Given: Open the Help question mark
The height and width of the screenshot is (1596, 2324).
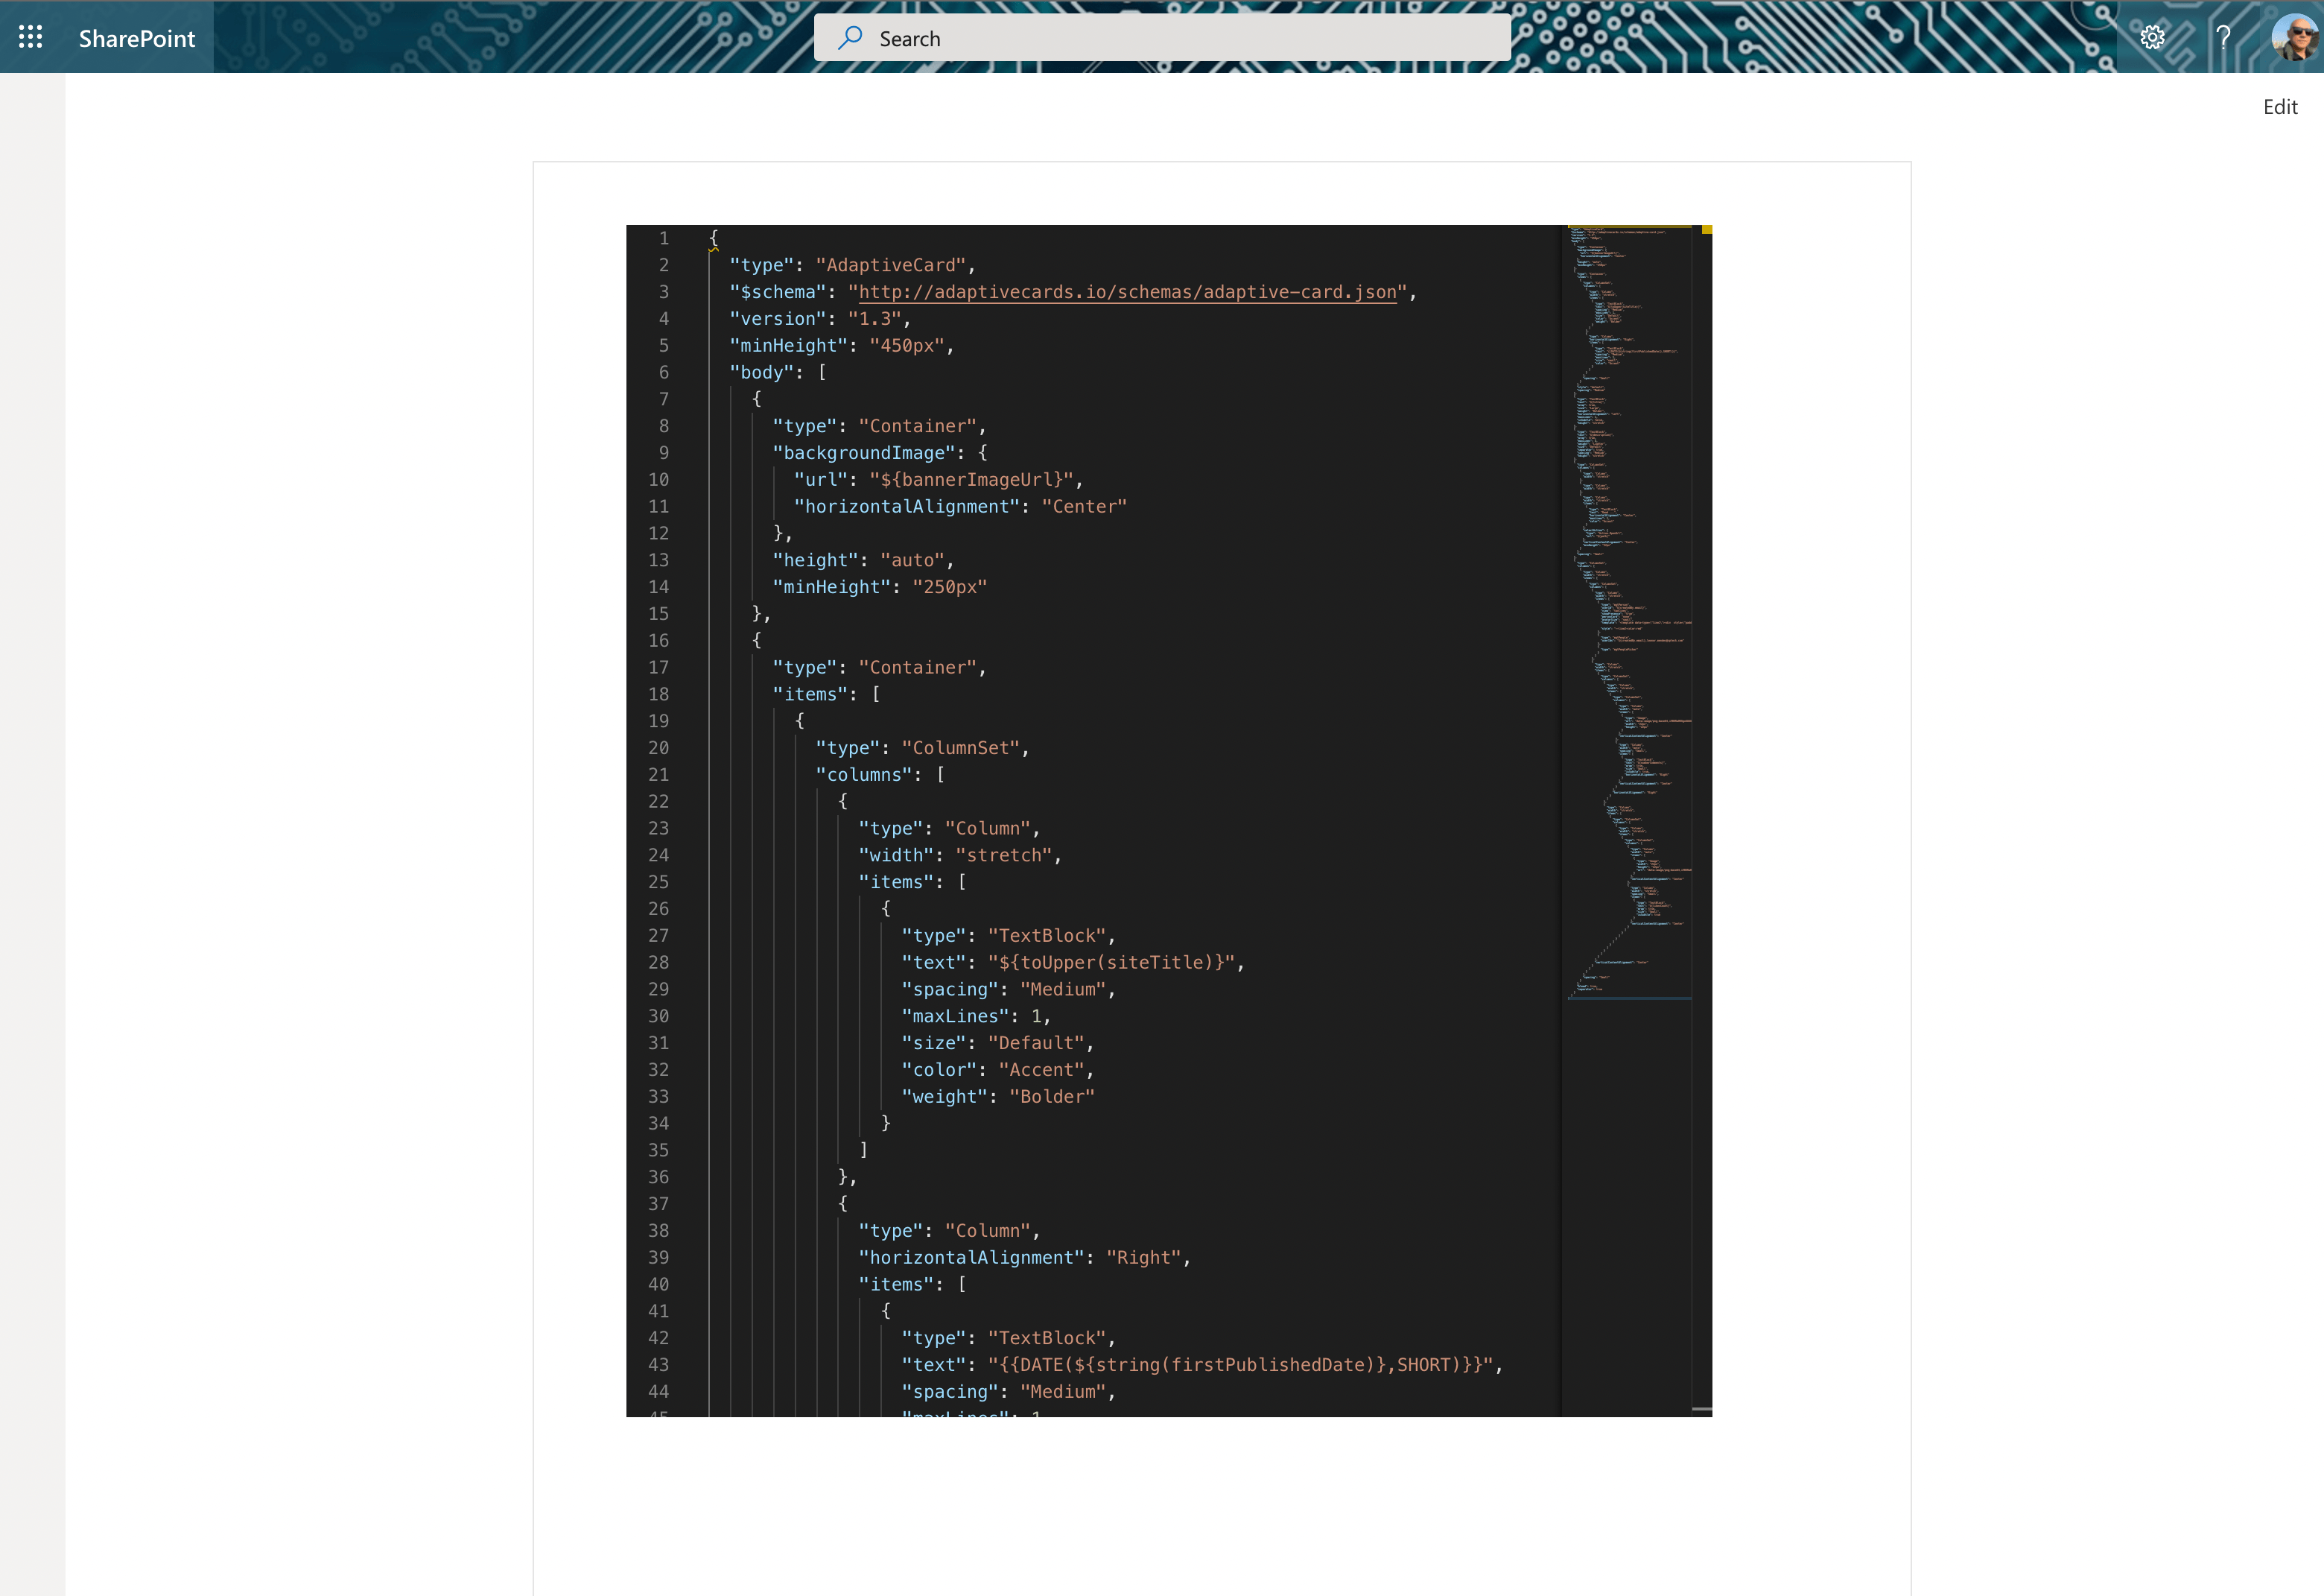Looking at the screenshot, I should point(2222,38).
